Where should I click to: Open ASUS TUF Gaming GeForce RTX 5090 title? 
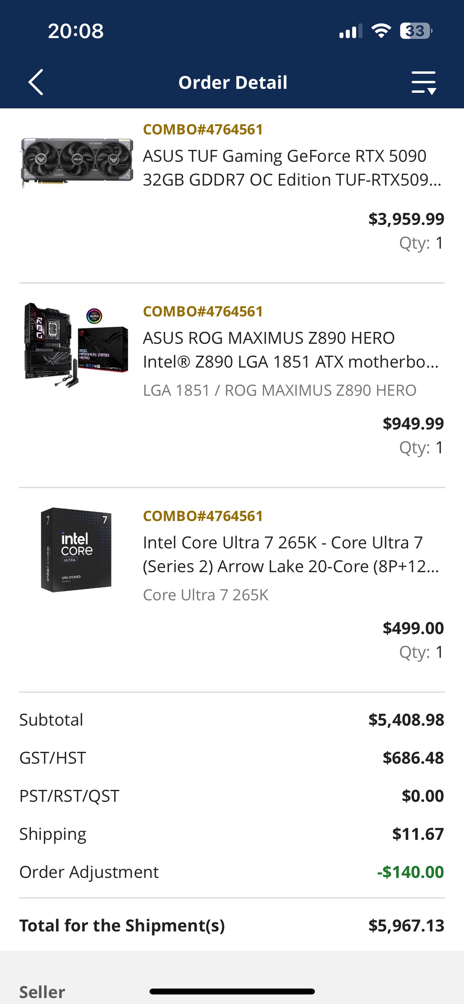pyautogui.click(x=292, y=168)
